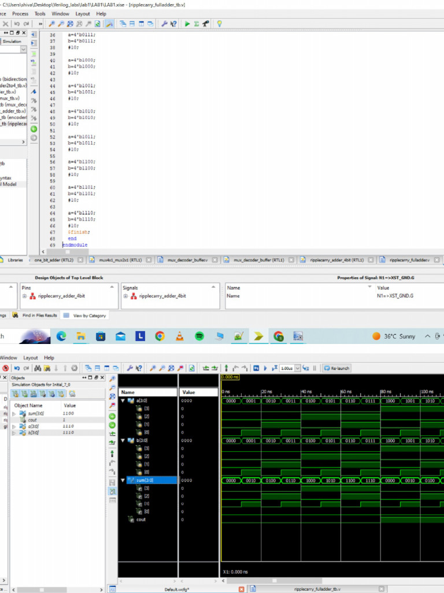Open the simulation run time dropdown
The image size is (444, 593).
298,368
